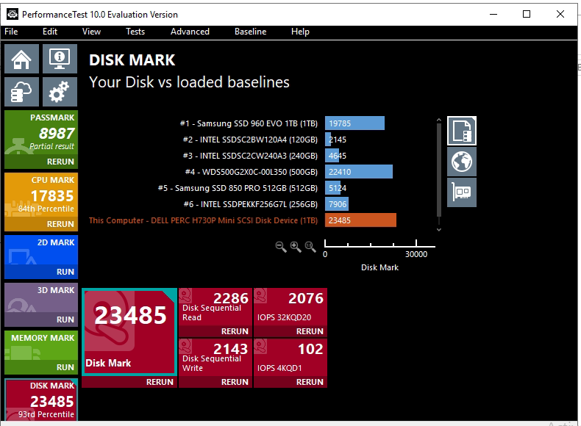Viewport: 581px width, 426px height.
Task: Click the globe world comparison icon
Action: (x=462, y=162)
